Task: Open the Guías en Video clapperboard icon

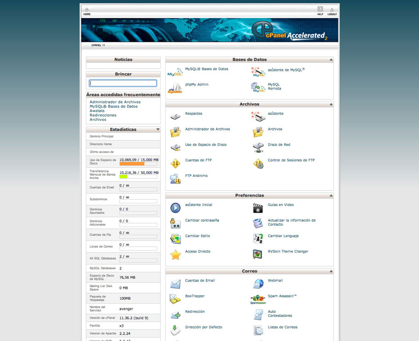Action: 258,208
